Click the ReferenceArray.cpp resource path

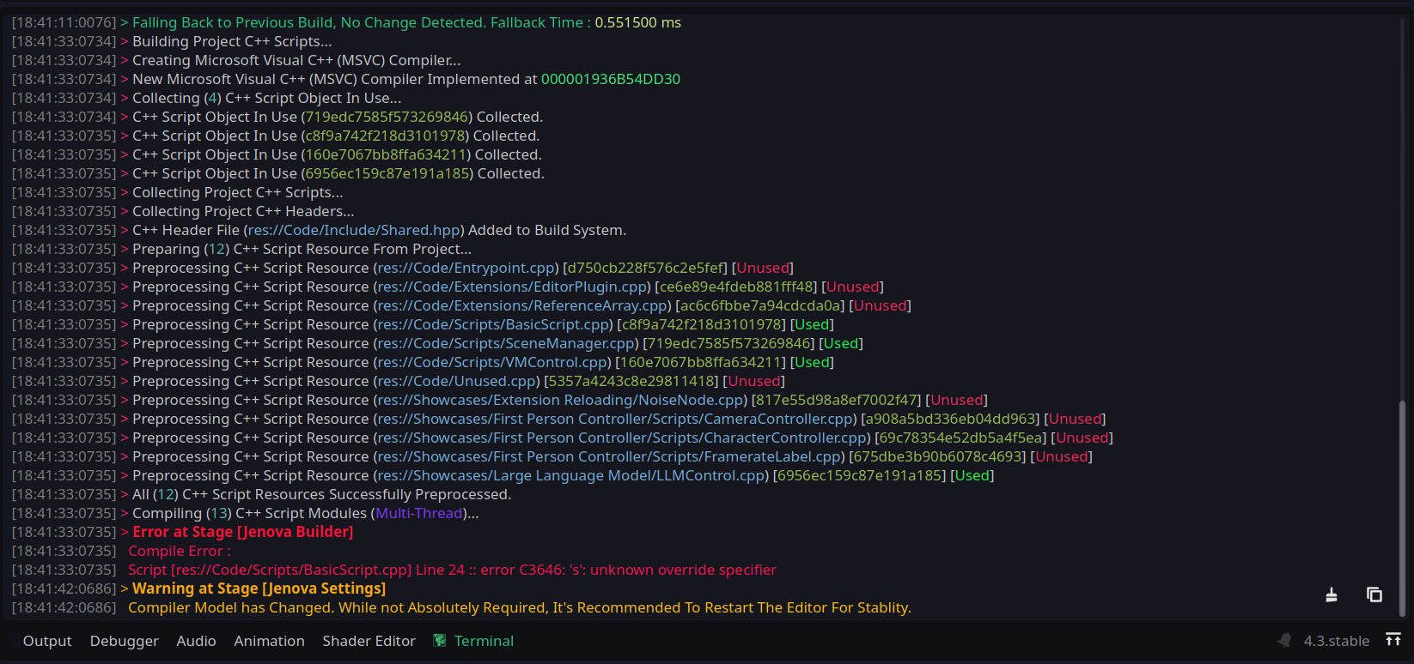[522, 305]
